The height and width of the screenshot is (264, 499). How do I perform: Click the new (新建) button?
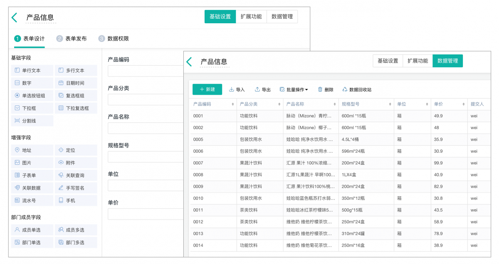207,89
